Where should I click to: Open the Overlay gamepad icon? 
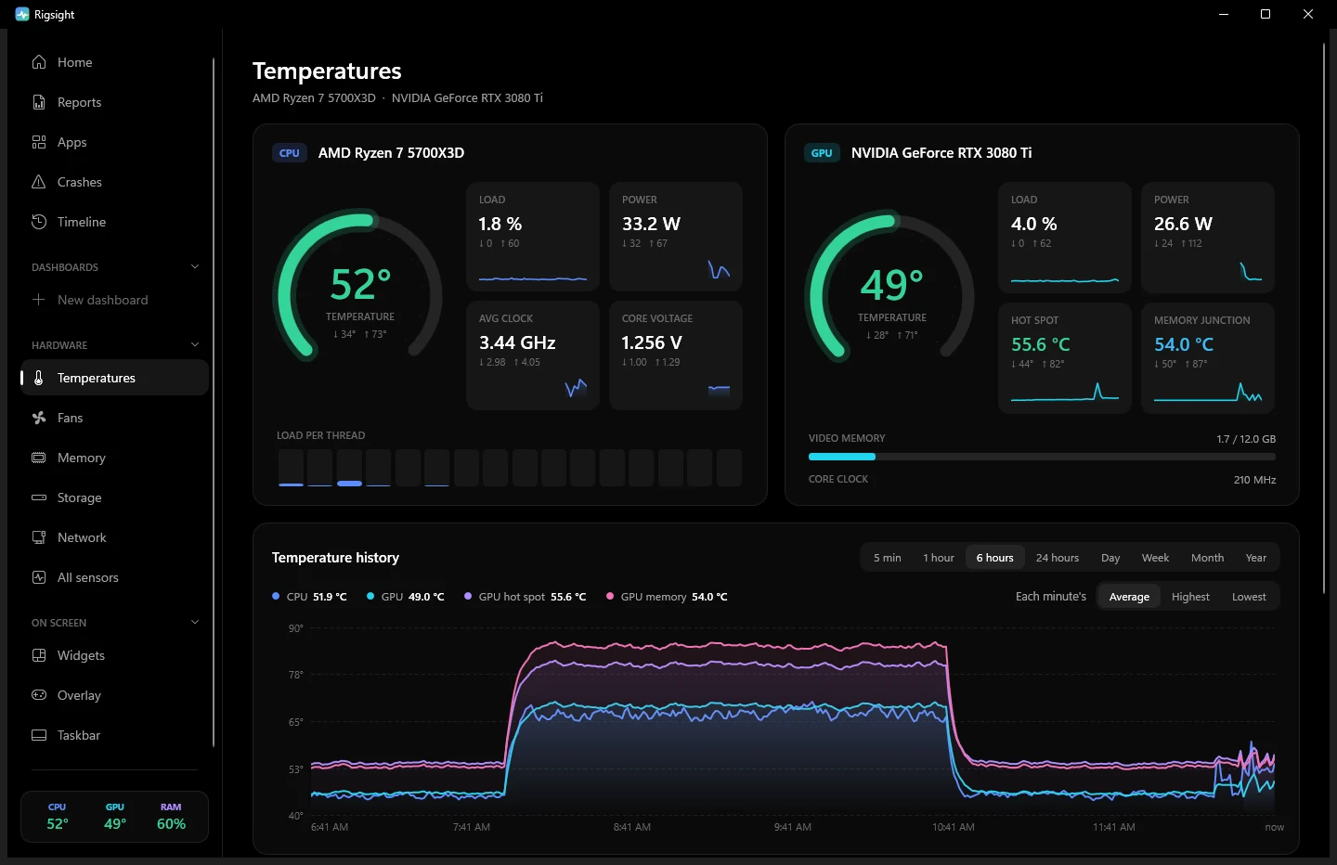[39, 695]
